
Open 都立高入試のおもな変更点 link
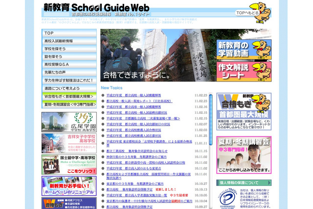(x=134, y=169)
